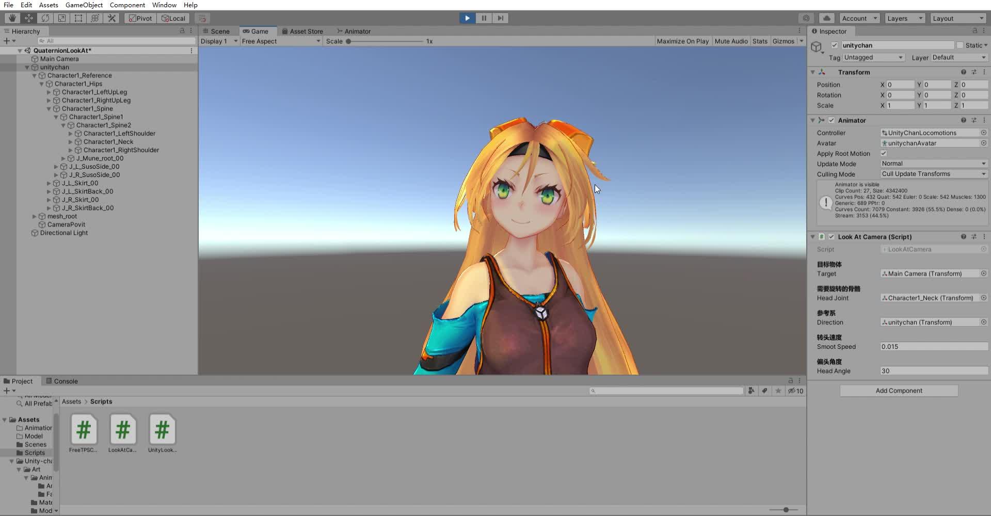Screen dimensions: 991x516
Task: Open the Tag dropdown
Action: 873,57
